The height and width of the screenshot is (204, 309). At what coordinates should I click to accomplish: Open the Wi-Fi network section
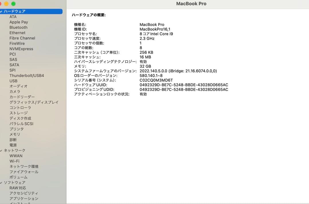click(13, 161)
